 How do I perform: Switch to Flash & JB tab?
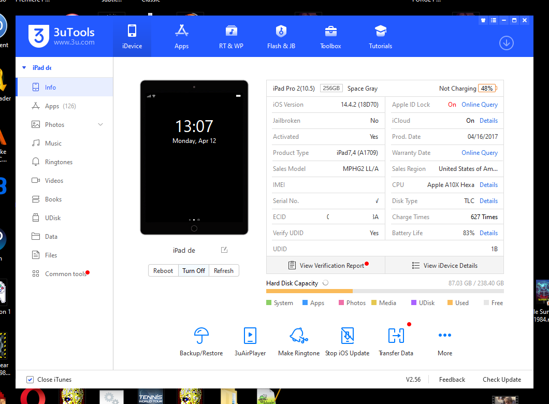tap(281, 36)
